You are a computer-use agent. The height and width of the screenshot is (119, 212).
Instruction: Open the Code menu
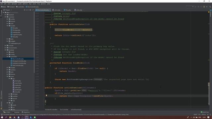coord(20,4)
